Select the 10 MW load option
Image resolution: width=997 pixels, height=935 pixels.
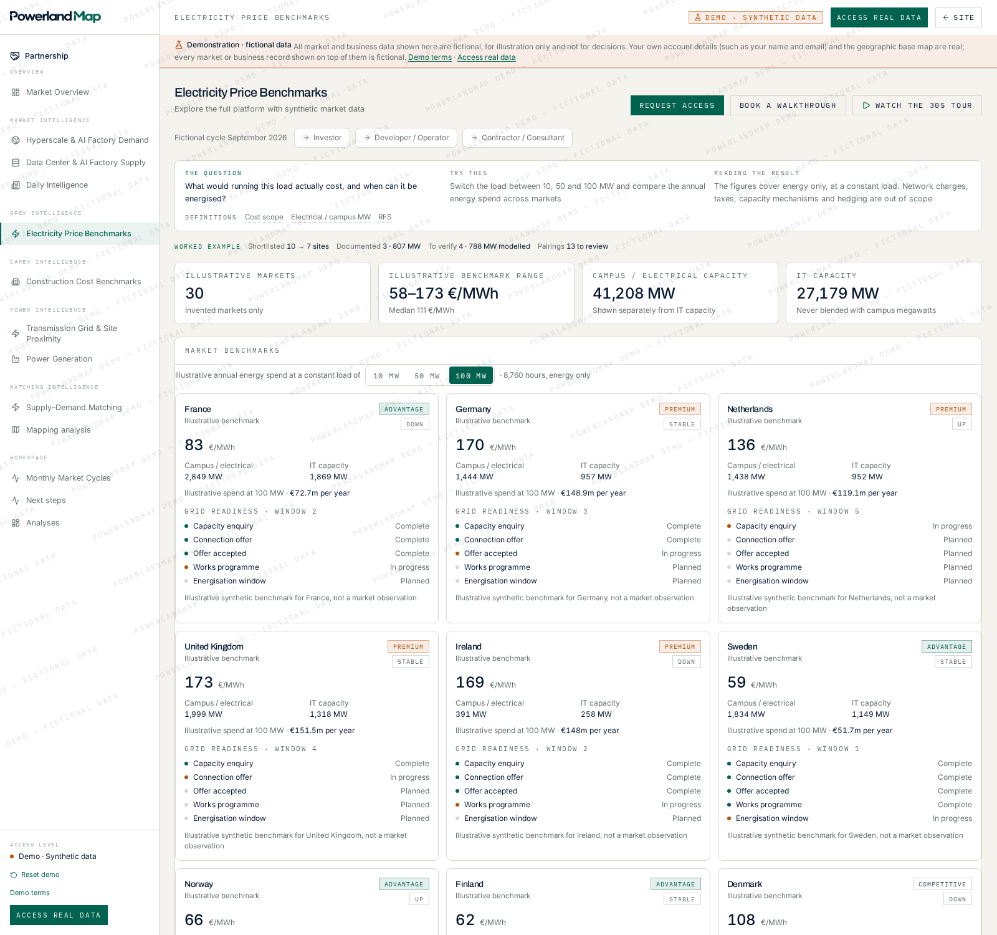386,376
